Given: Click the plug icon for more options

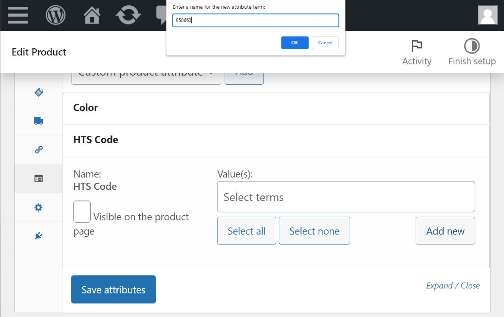Looking at the screenshot, I should click(x=38, y=236).
